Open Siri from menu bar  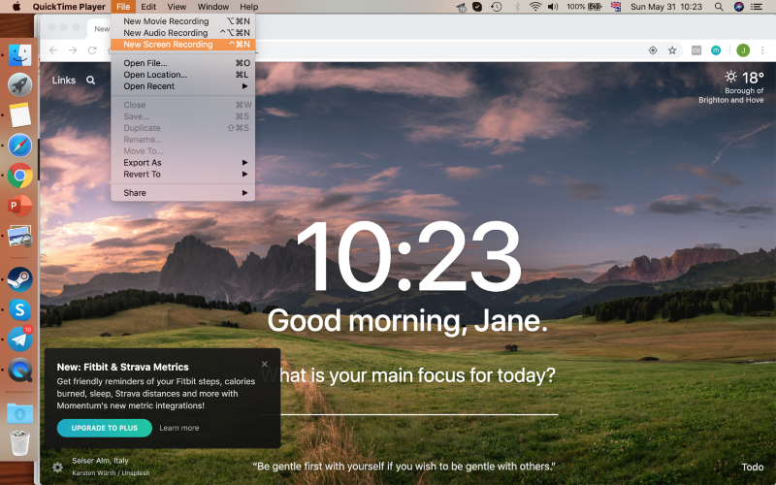(739, 7)
